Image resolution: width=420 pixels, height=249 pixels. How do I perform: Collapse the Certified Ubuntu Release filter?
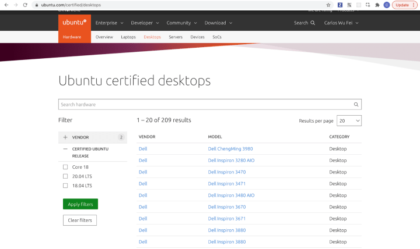tap(65, 149)
